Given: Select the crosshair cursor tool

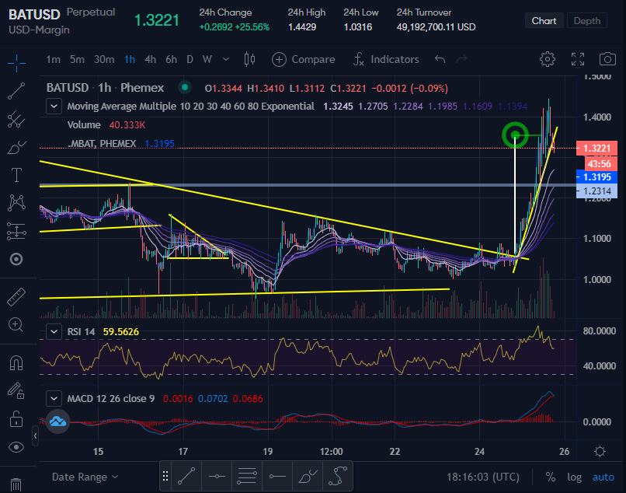Looking at the screenshot, I should pos(16,62).
